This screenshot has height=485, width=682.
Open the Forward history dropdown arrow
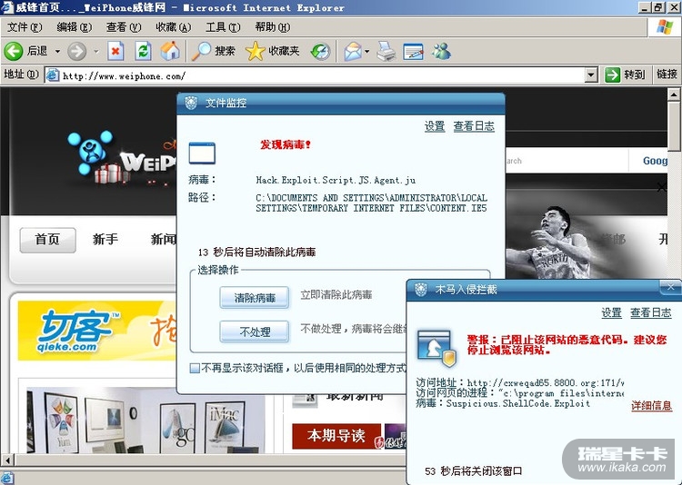point(96,51)
